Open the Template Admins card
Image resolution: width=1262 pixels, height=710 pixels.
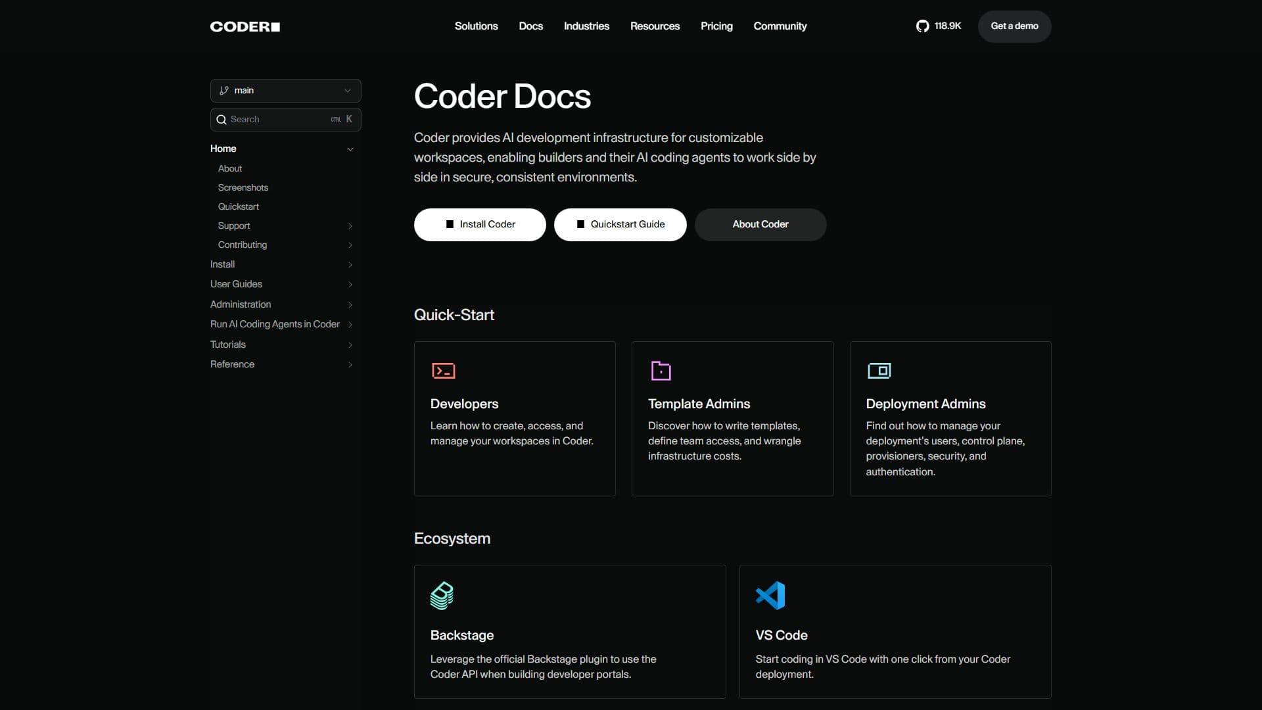[x=732, y=419]
